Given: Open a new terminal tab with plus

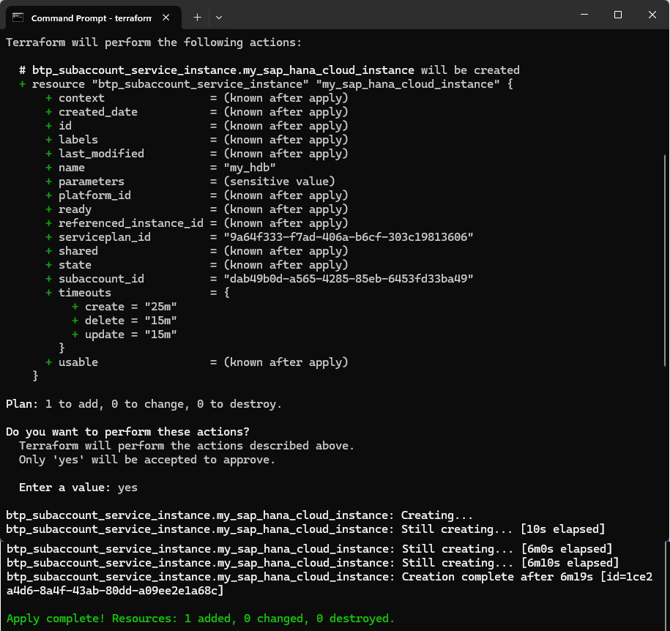Looking at the screenshot, I should 197,18.
